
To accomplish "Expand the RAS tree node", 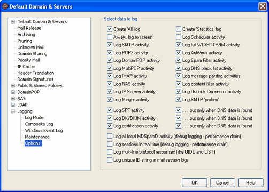I will coord(13,99).
